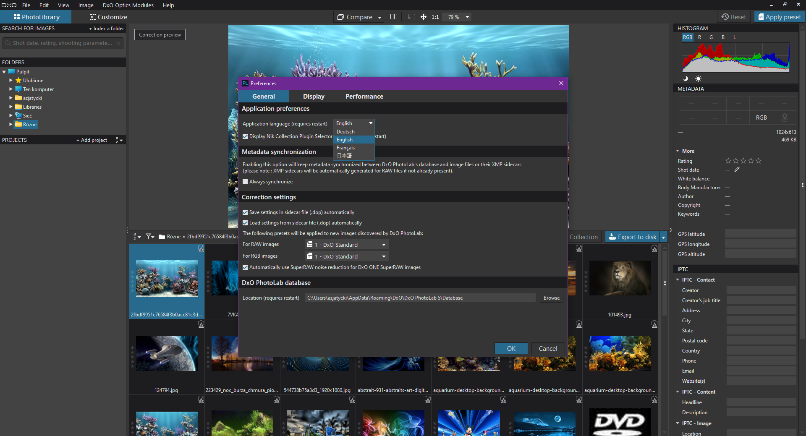Collapse the More metadata section
The height and width of the screenshot is (436, 806).
[678, 151]
